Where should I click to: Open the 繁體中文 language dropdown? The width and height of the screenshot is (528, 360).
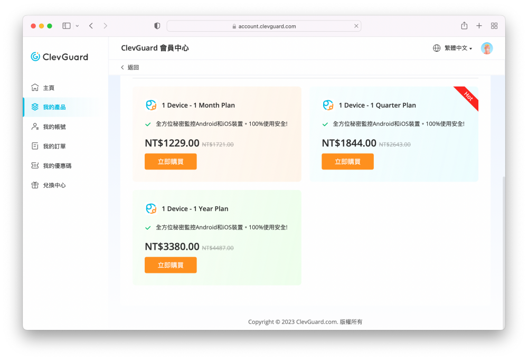pos(458,48)
